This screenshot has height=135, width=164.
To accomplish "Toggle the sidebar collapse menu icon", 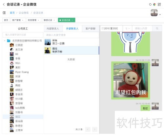I will (x=4, y=13).
